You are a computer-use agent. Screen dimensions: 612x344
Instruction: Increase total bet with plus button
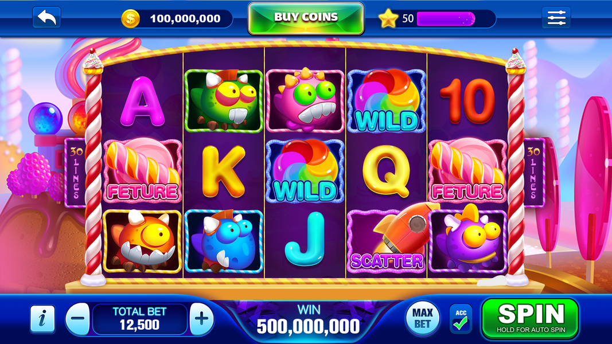coord(202,319)
